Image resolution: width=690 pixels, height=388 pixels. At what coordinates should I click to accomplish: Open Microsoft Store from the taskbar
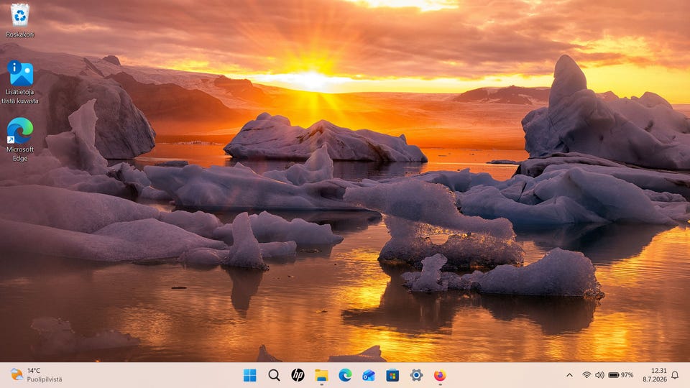pos(392,375)
